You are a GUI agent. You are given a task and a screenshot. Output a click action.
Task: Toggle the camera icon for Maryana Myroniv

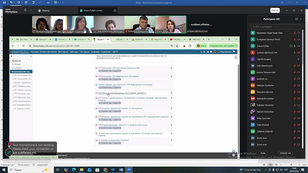click(299, 92)
